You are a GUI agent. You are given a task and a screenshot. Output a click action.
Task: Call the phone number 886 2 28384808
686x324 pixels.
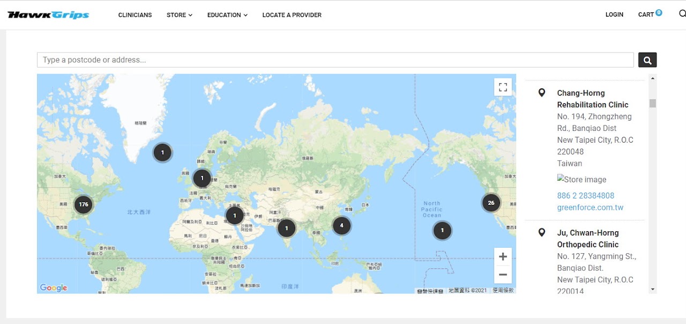[x=585, y=196]
